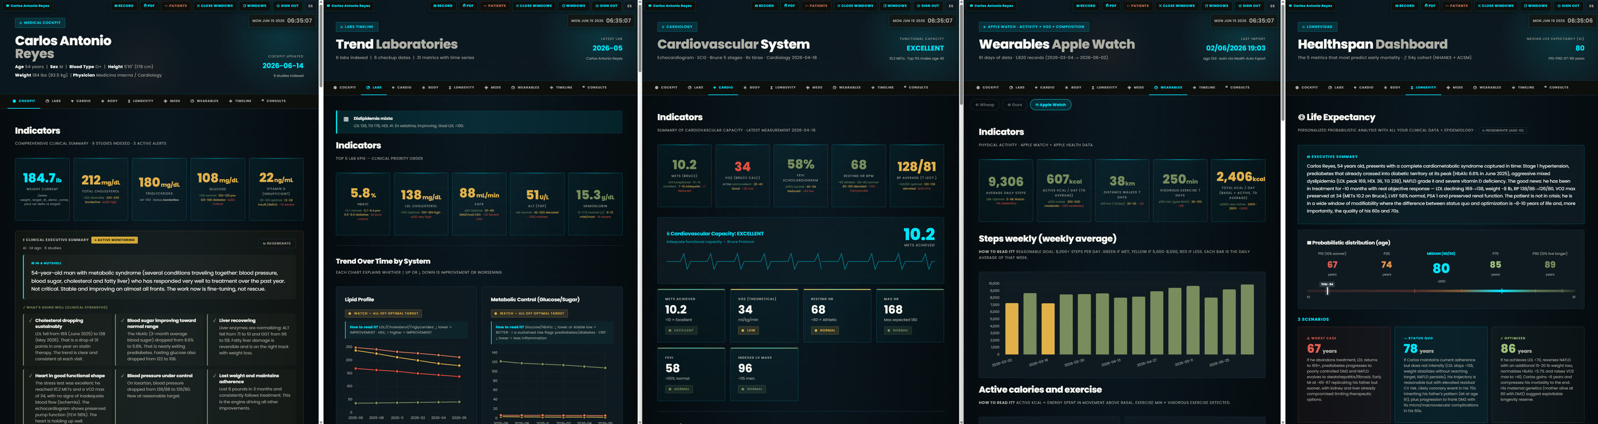The width and height of the screenshot is (1598, 424).
Task: Click the Labs Timeline header badge
Action: [357, 27]
